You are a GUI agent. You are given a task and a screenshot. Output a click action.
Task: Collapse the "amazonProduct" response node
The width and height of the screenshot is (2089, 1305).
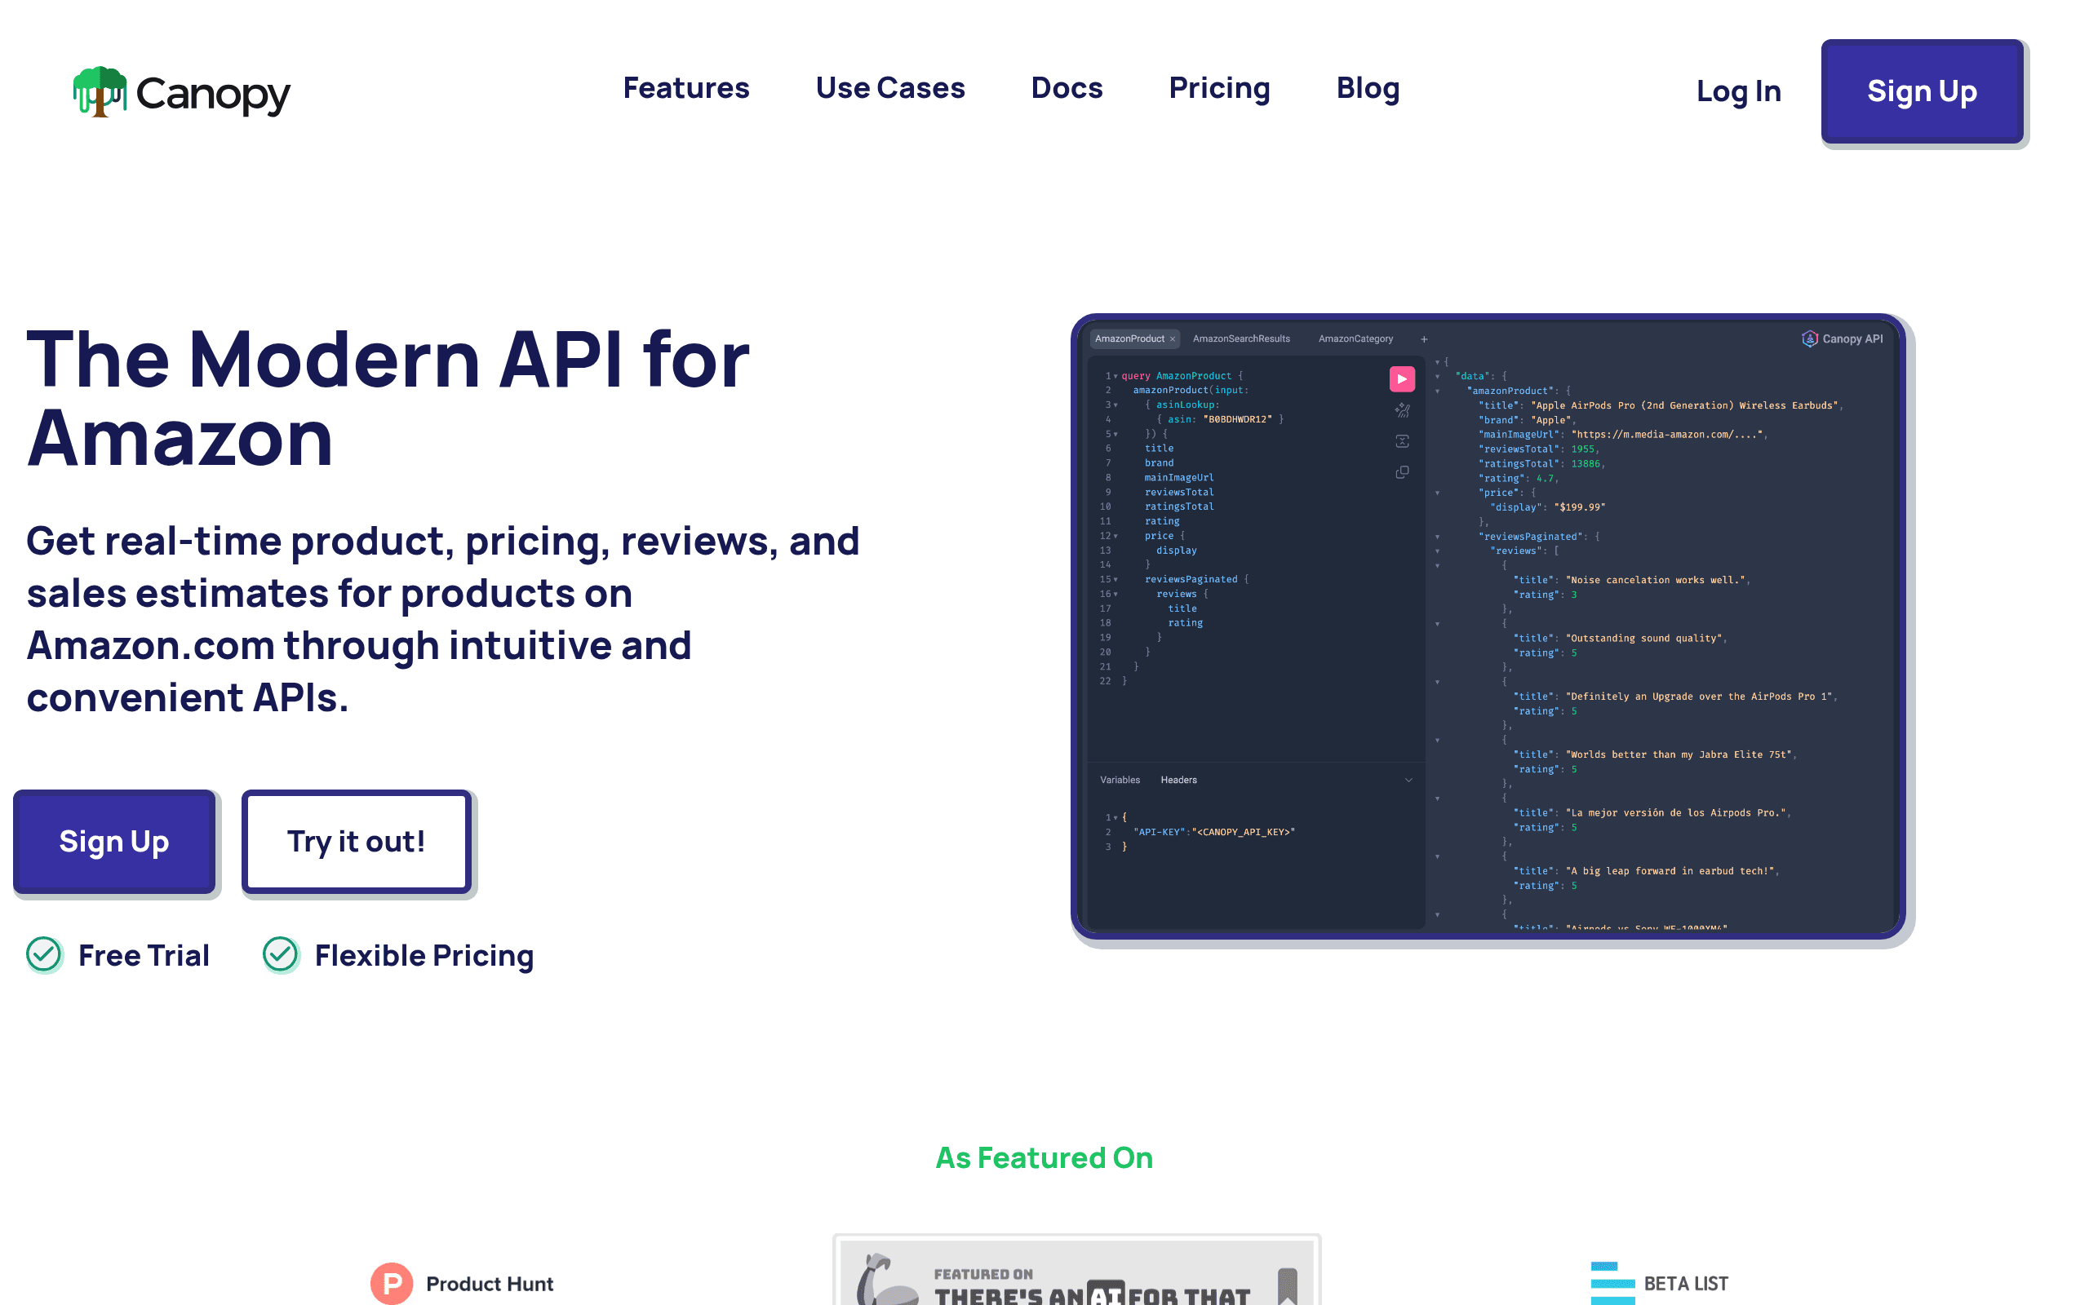click(1437, 391)
